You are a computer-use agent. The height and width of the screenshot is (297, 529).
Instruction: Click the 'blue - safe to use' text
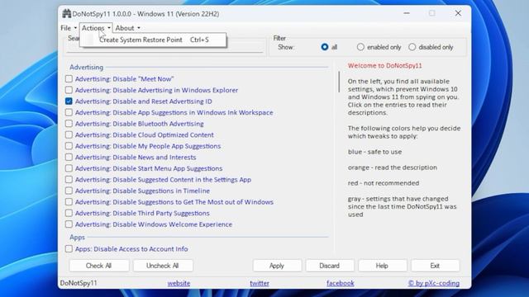[374, 152]
